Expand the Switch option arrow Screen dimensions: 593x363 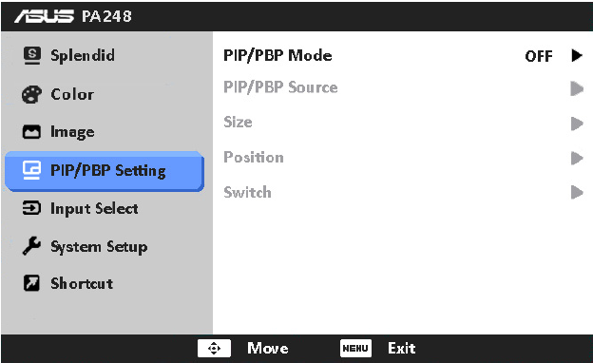coord(577,192)
